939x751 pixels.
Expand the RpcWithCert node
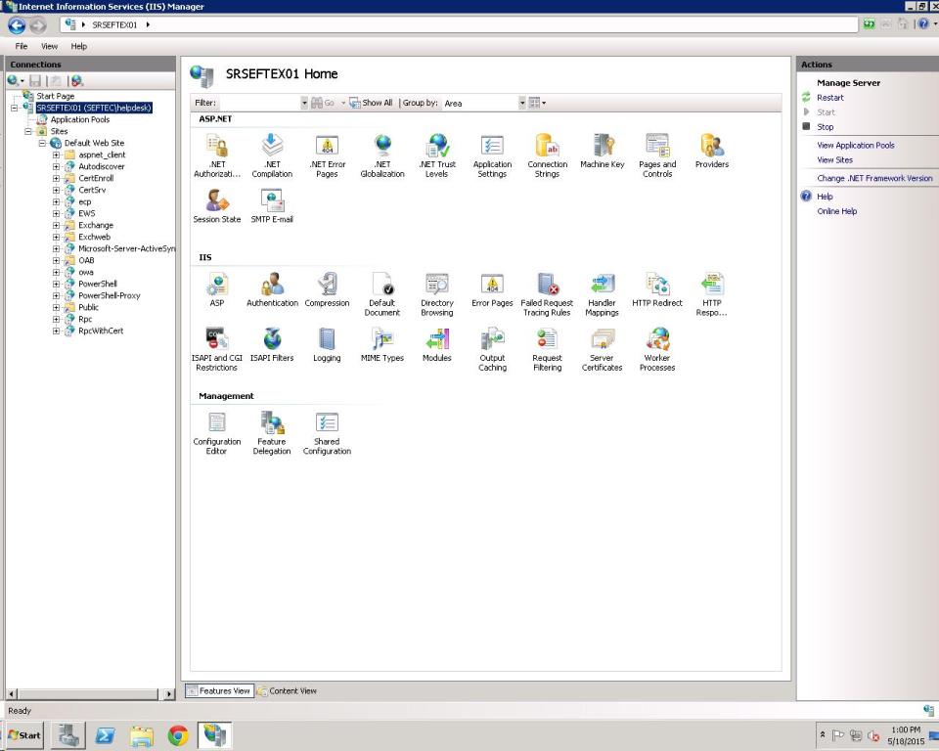pos(56,331)
